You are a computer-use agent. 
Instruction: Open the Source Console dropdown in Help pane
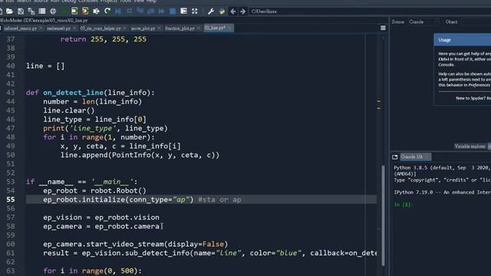point(423,22)
